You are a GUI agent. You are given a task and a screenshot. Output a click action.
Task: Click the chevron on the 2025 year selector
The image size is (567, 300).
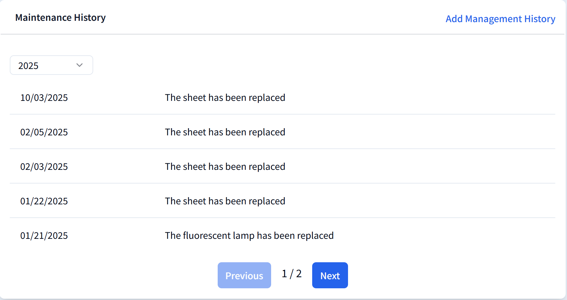pyautogui.click(x=79, y=65)
